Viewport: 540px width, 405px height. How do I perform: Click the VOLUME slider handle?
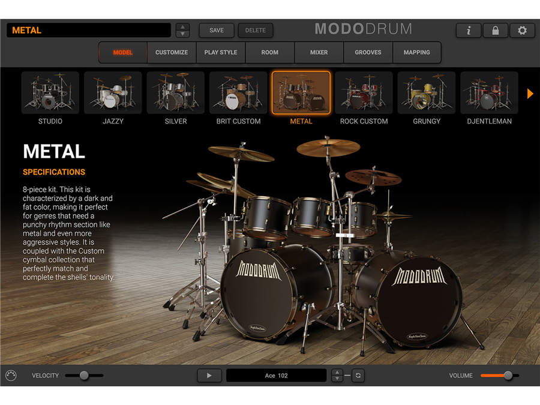pyautogui.click(x=508, y=376)
